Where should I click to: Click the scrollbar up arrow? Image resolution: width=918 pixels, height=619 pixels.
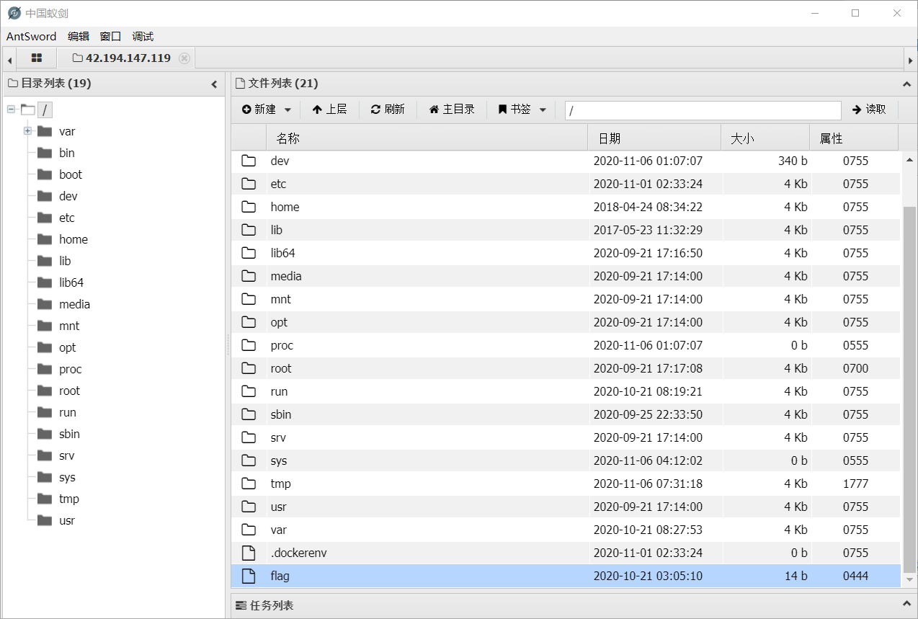[x=909, y=160]
